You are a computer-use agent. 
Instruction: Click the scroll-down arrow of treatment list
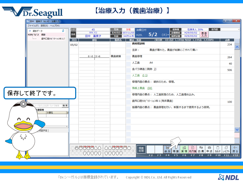click(x=237, y=130)
